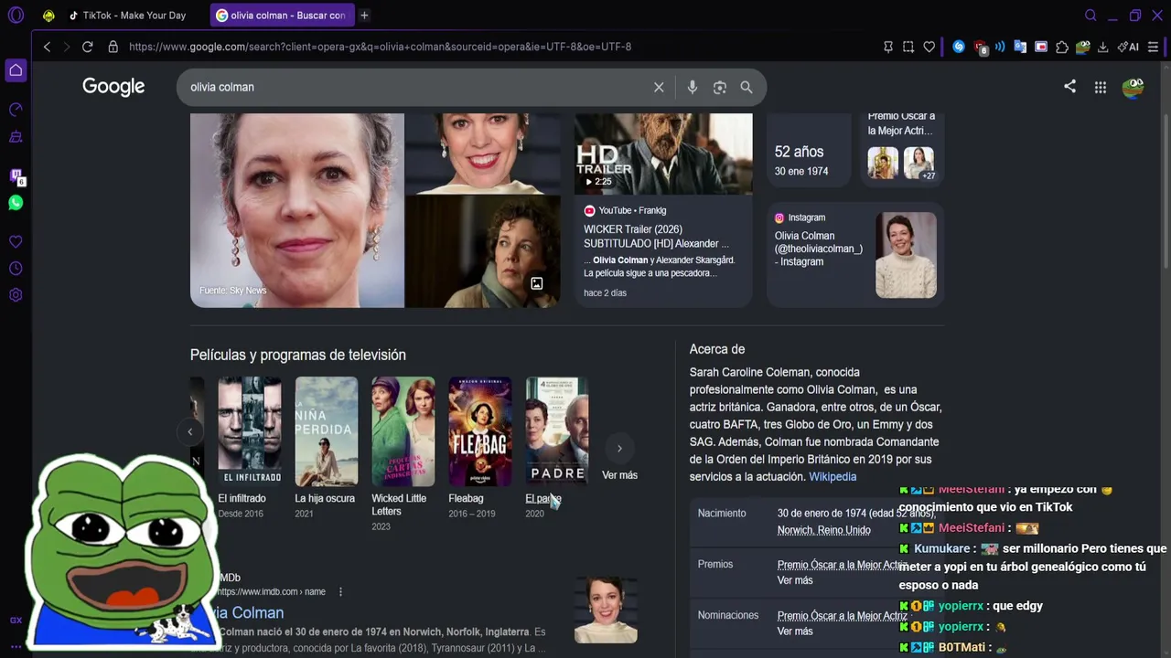Clear the Google search box

659,87
